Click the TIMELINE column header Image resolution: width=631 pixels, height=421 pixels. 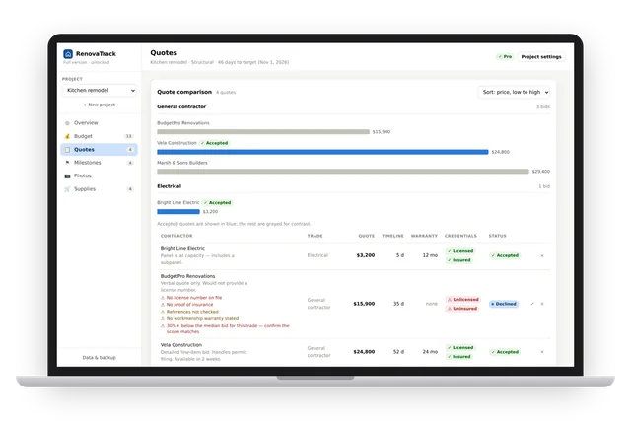[392, 236]
